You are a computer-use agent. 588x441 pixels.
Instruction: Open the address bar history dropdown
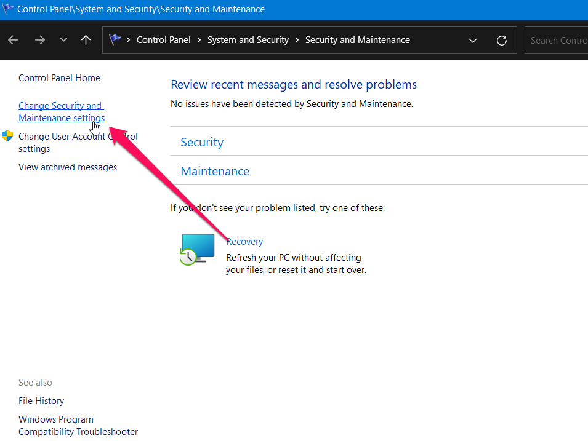click(473, 40)
